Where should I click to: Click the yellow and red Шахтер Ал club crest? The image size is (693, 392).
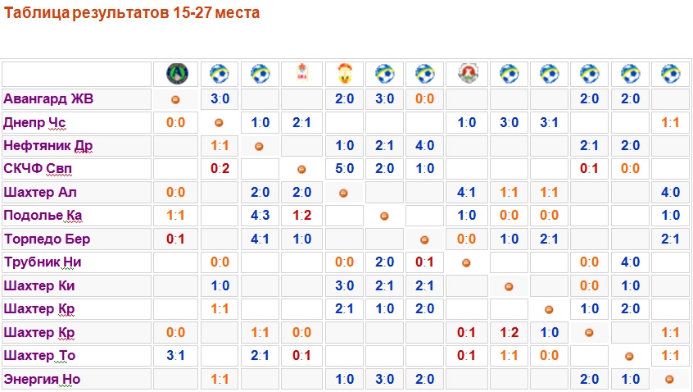click(x=343, y=74)
